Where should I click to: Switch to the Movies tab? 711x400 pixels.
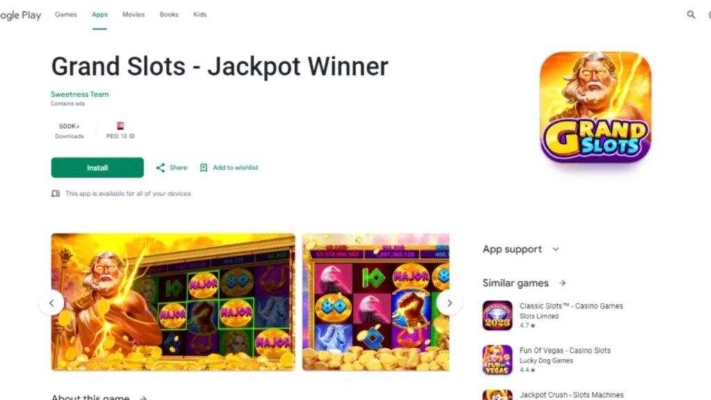(x=133, y=15)
